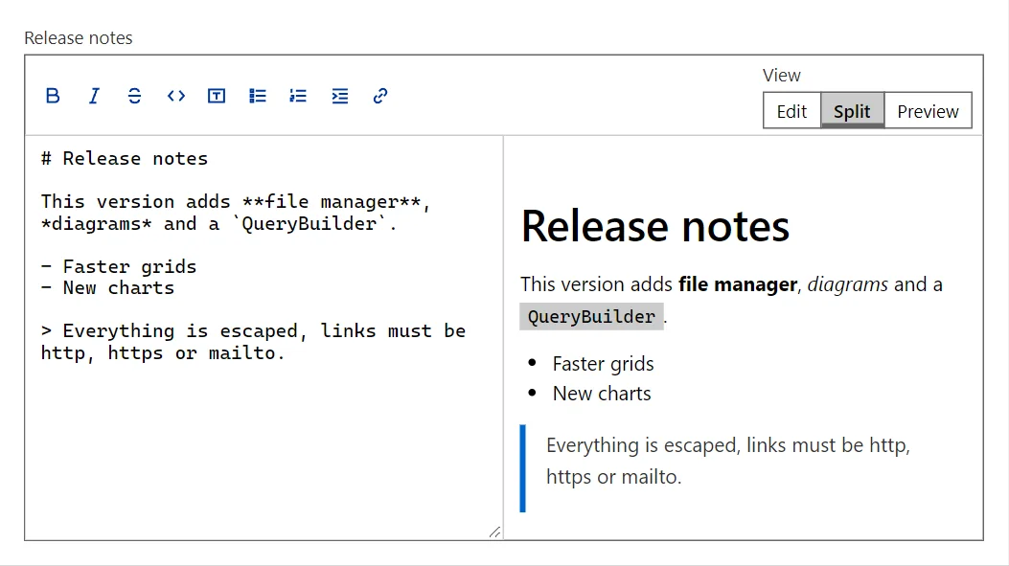This screenshot has height=566, width=1009.
Task: Insert inline code formatting
Action: [x=175, y=96]
